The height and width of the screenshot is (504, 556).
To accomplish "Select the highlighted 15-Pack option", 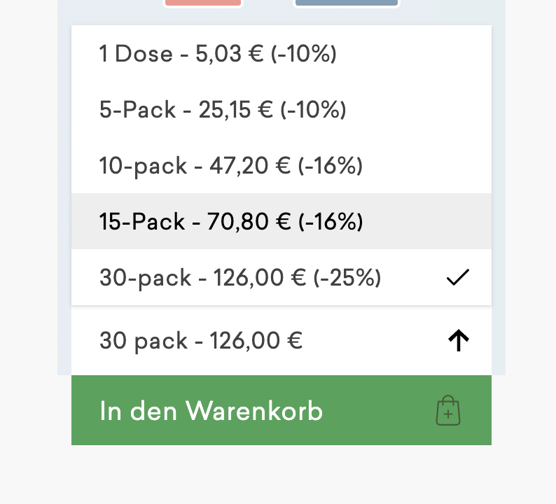I will pos(231,222).
